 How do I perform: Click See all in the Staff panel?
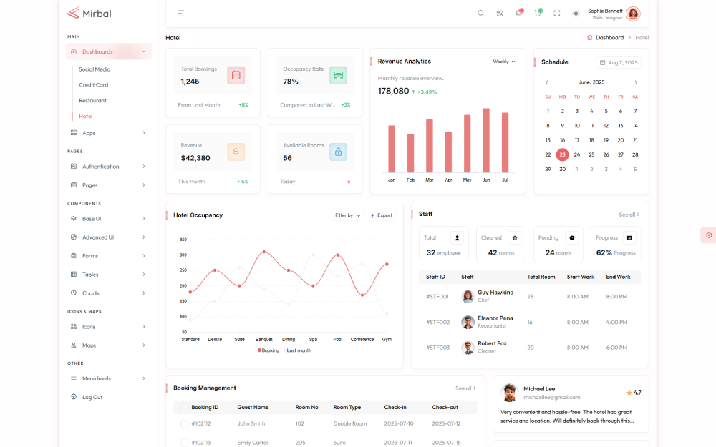pos(629,215)
